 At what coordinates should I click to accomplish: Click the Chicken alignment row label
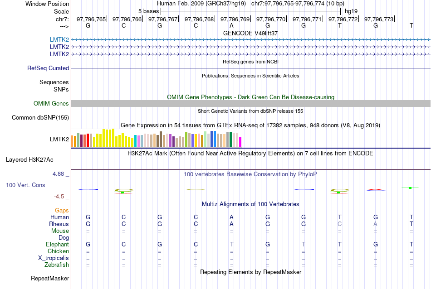coord(58,251)
